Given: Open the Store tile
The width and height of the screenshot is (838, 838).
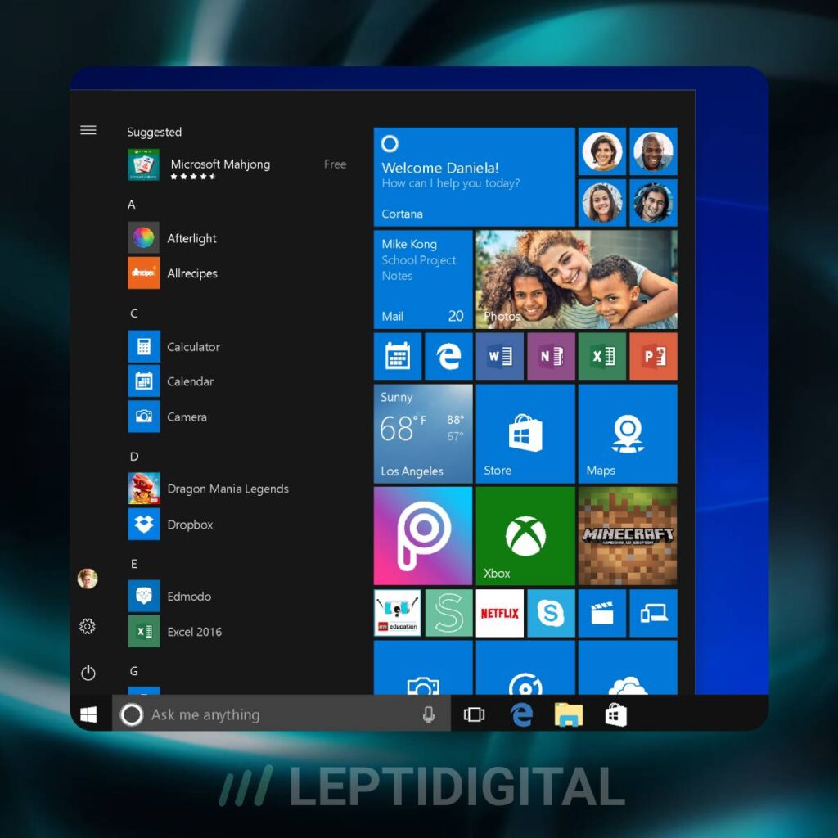Looking at the screenshot, I should [x=525, y=434].
